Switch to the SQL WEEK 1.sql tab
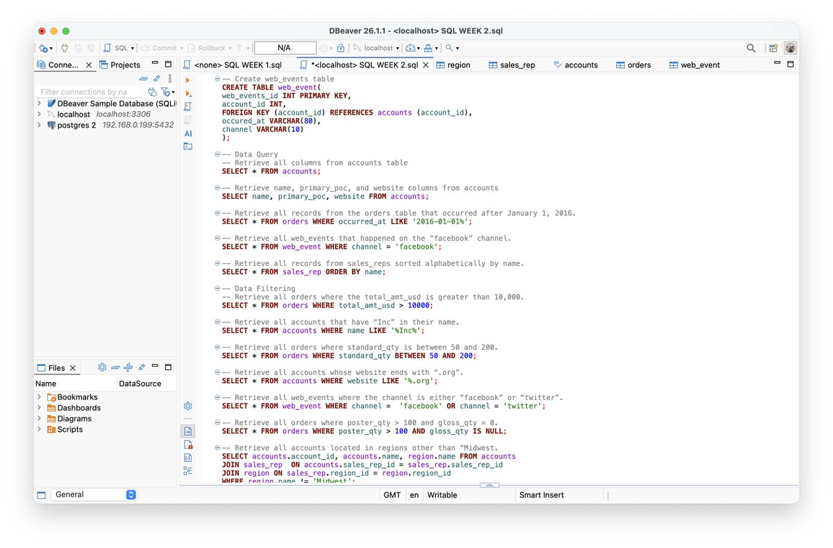The width and height of the screenshot is (833, 548). pos(233,65)
